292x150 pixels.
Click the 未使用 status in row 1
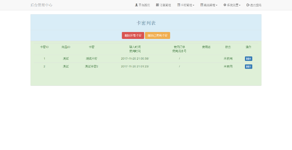[x=228, y=59]
